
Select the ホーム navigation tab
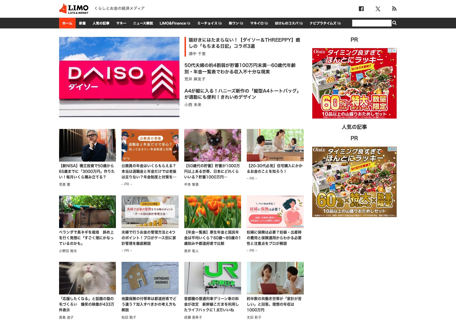(x=67, y=23)
